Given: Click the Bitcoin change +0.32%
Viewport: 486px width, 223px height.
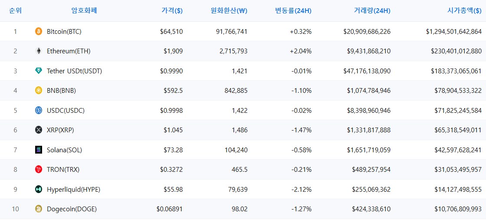Looking at the screenshot, I should pyautogui.click(x=301, y=31).
